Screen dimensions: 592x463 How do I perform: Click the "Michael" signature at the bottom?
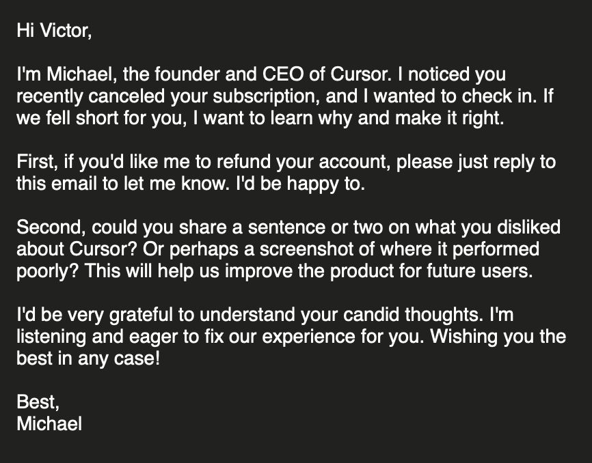pyautogui.click(x=49, y=423)
